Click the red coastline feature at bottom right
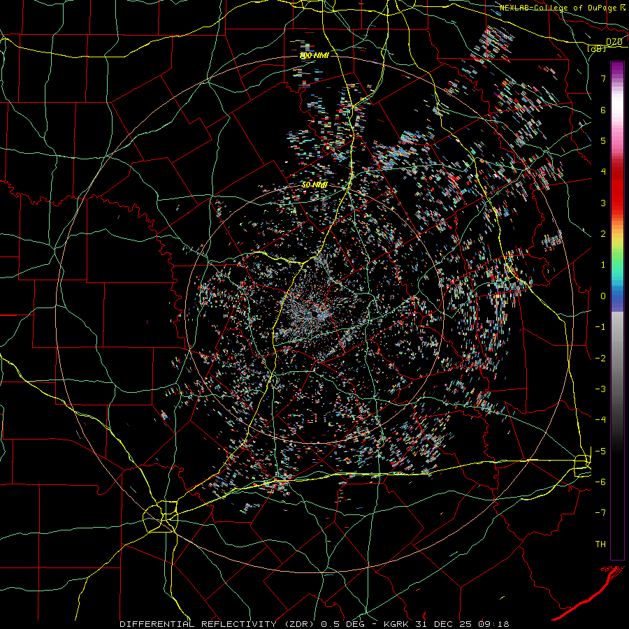Image resolution: width=629 pixels, height=629 pixels. point(589,593)
